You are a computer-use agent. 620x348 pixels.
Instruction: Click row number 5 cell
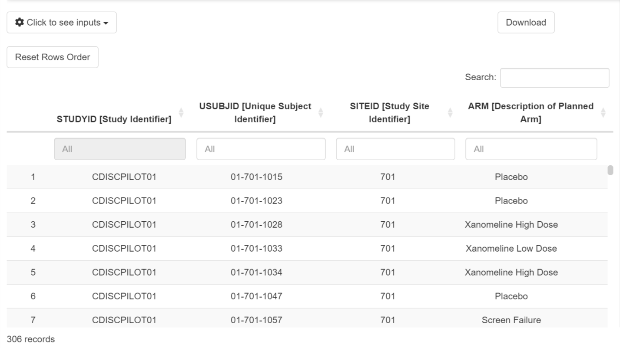click(33, 272)
